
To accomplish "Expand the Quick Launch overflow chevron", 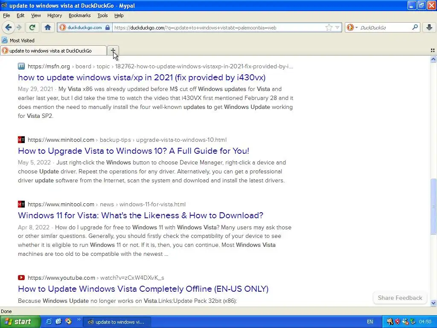I will pyautogui.click(x=79, y=319).
